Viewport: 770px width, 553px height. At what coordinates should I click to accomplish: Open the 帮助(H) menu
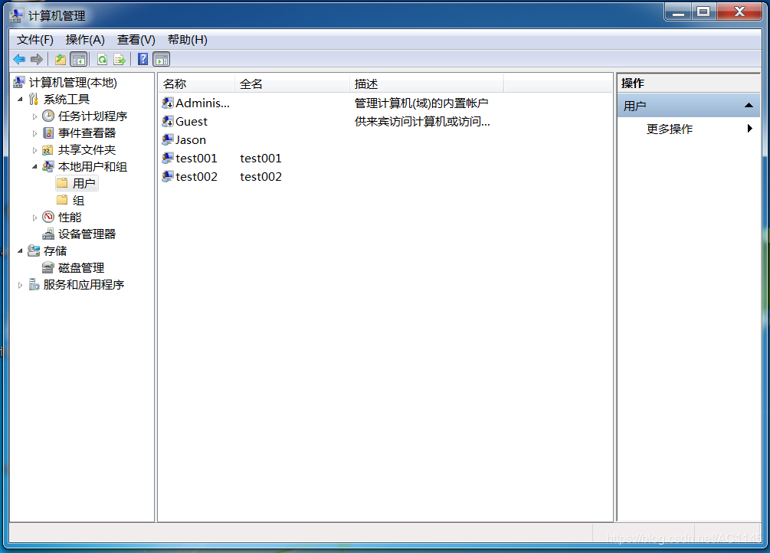point(188,40)
